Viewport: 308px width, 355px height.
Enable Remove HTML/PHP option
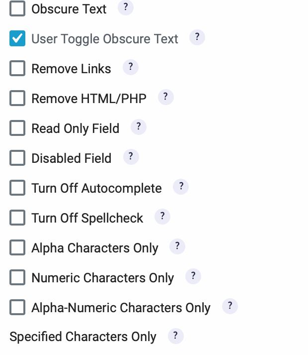pos(17,98)
